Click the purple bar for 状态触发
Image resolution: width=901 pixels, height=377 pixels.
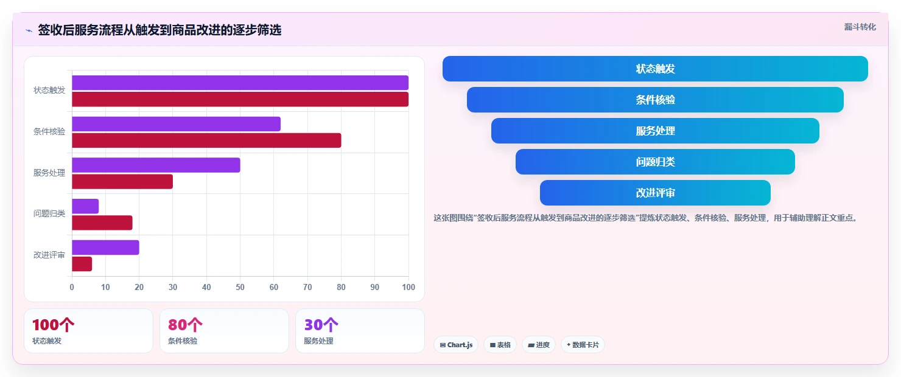pos(240,83)
